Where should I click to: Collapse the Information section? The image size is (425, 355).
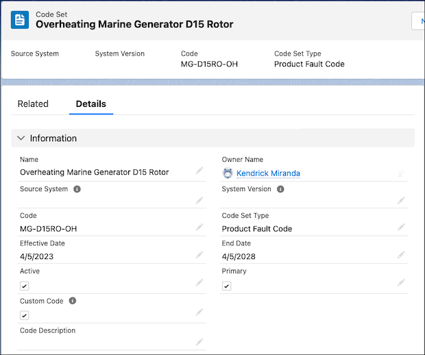coord(21,138)
